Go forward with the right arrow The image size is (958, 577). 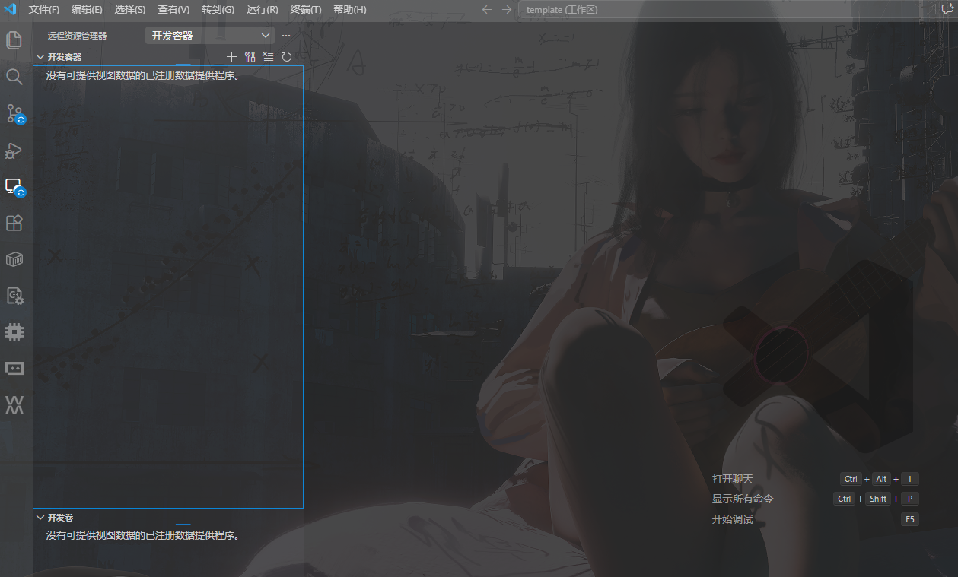pos(507,10)
